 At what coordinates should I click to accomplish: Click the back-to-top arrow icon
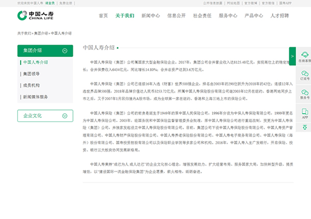304,127
